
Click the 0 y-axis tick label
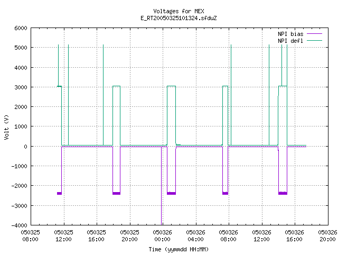tap(26, 147)
